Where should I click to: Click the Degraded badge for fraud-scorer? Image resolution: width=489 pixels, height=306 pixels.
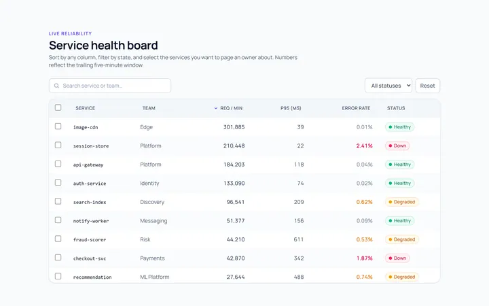pos(401,239)
